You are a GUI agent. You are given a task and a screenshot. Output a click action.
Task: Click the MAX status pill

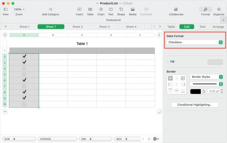pyautogui.click(x=127, y=139)
